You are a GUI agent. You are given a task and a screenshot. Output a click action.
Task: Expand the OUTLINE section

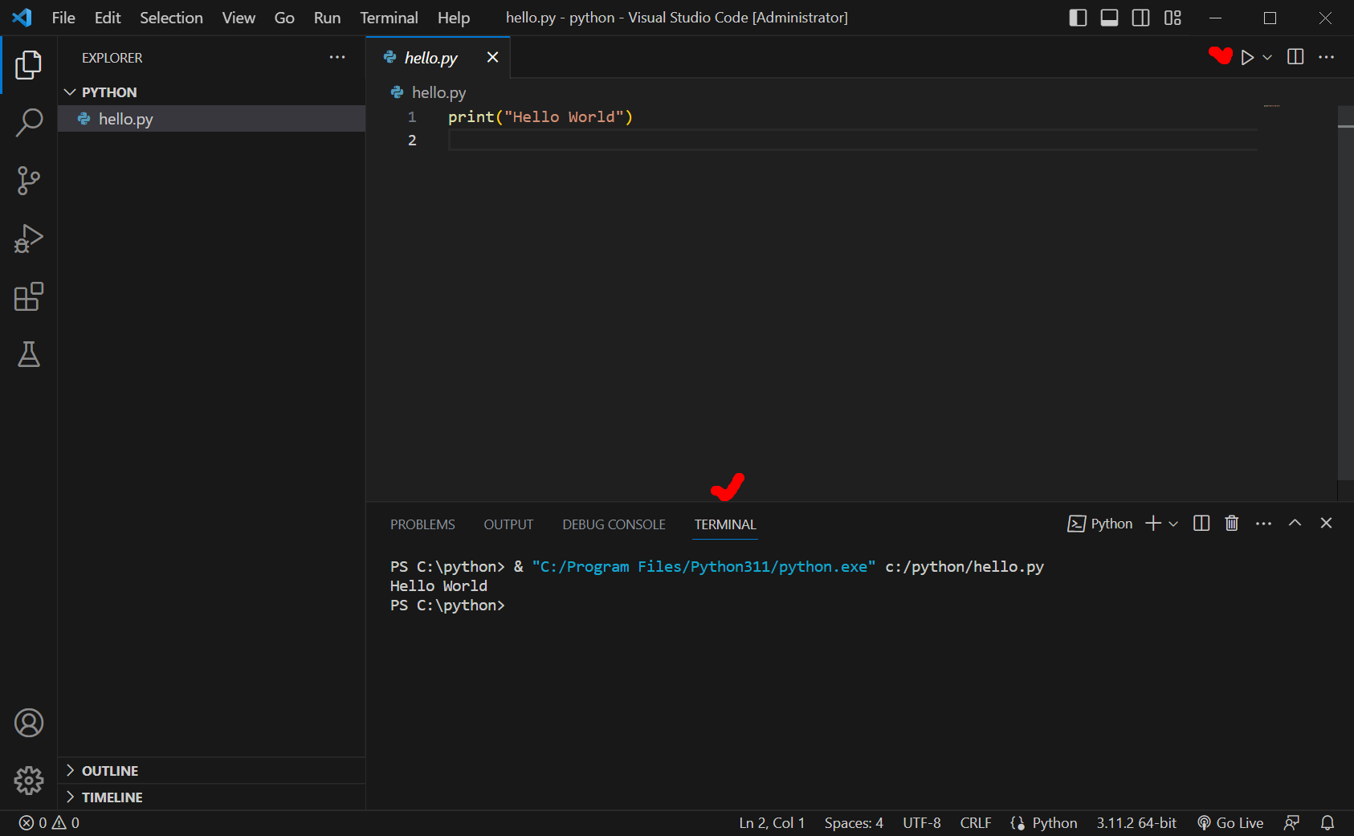pos(211,771)
